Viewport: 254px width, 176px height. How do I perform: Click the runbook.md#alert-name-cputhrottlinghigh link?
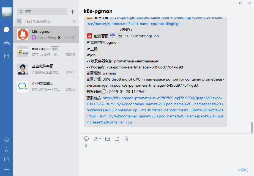point(133,24)
